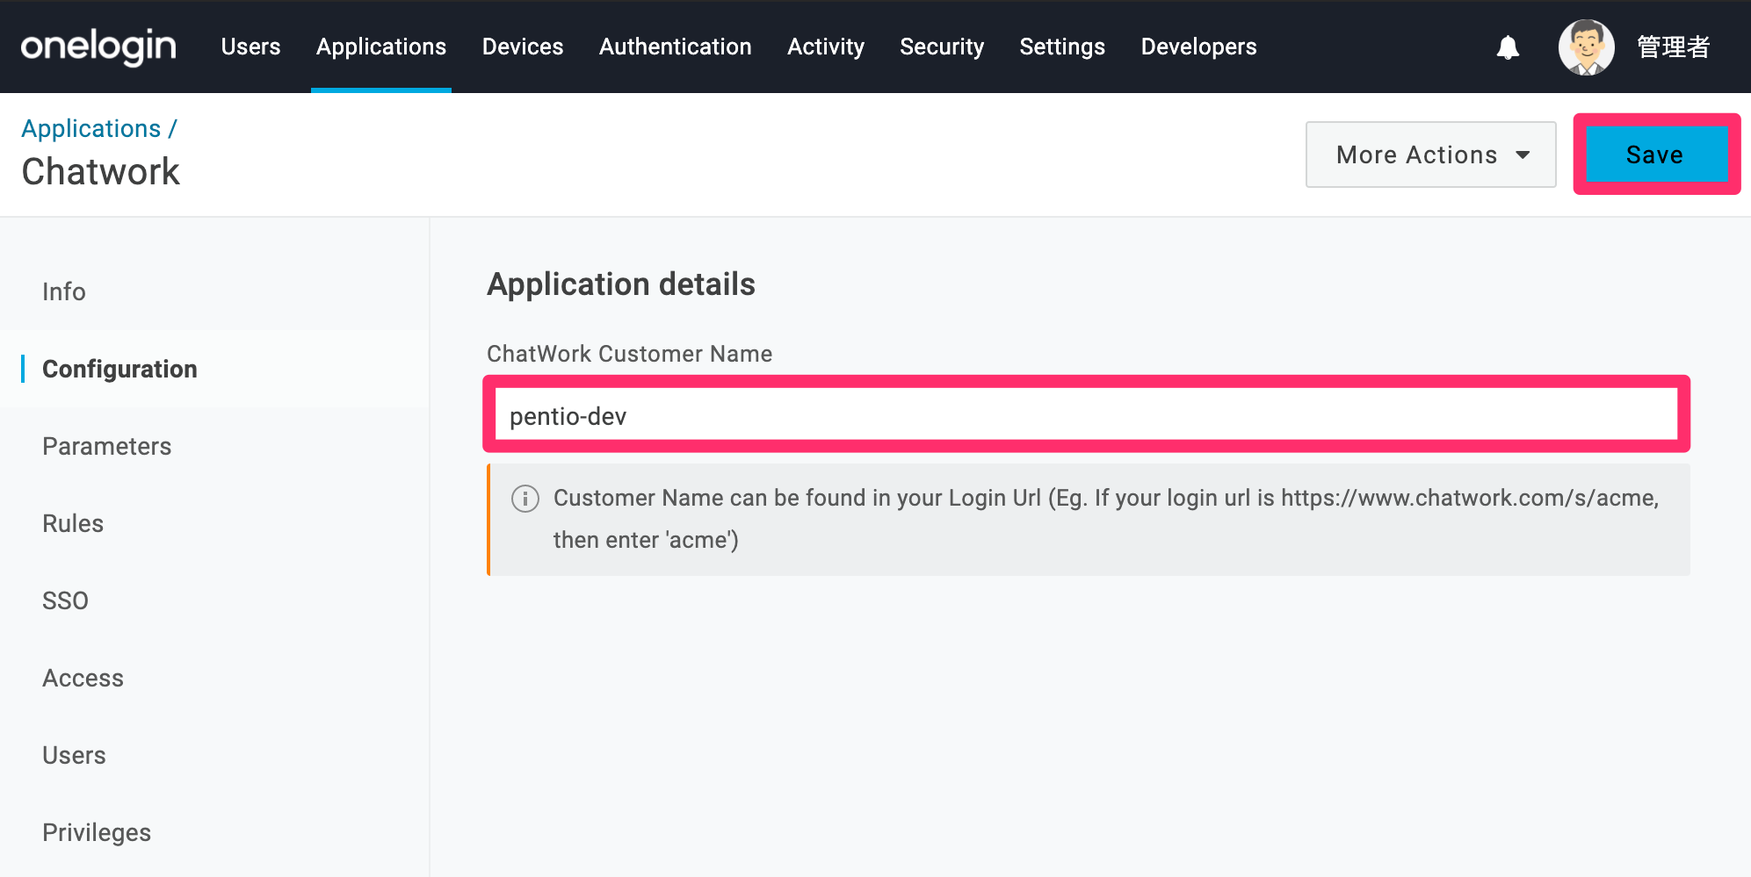The height and width of the screenshot is (877, 1751).
Task: Click the More Actions dropdown arrow
Action: (1523, 155)
